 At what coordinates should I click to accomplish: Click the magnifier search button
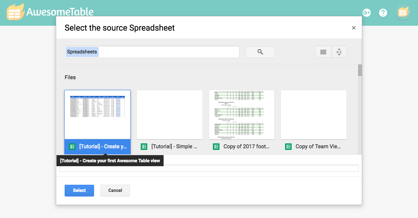[x=260, y=52]
